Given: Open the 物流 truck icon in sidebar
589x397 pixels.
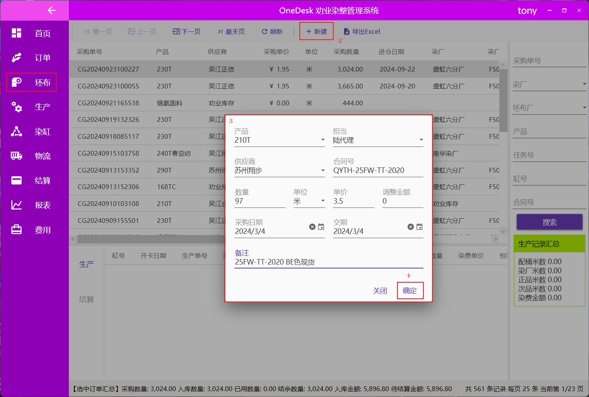Looking at the screenshot, I should coord(17,156).
